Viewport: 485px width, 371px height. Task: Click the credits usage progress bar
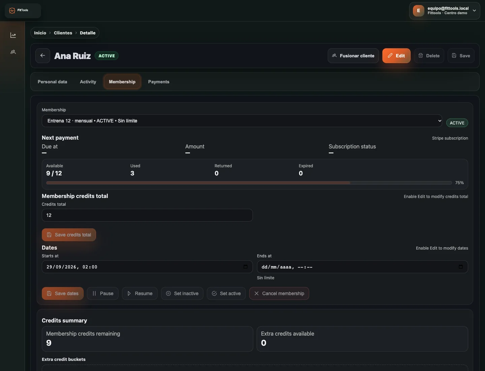(249, 183)
